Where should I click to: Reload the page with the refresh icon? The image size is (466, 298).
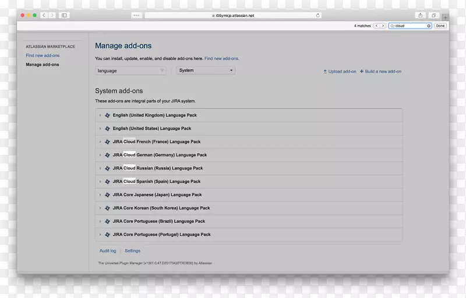point(318,16)
